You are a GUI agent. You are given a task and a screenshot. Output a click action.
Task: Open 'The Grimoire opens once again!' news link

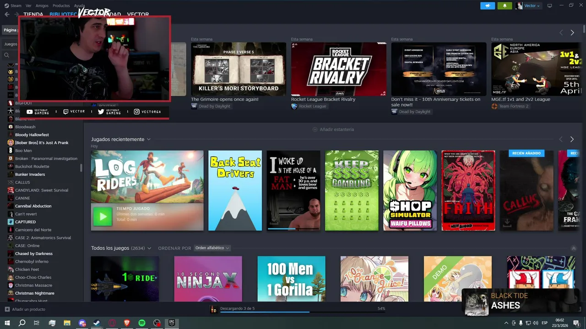click(225, 99)
